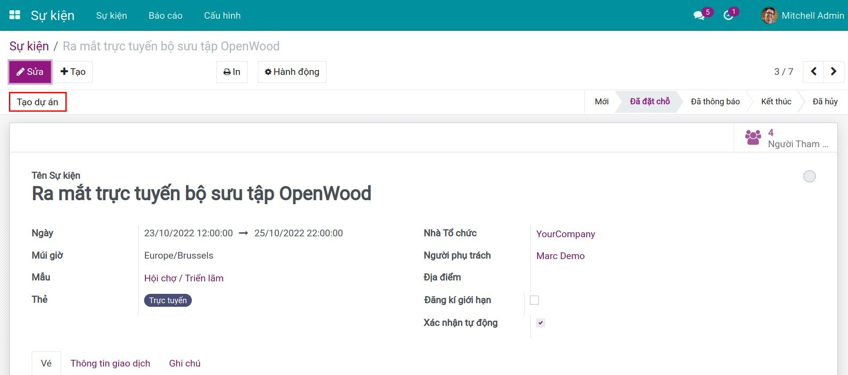Click the Sửa edit pencil button
This screenshot has width=848, height=375.
[x=30, y=72]
